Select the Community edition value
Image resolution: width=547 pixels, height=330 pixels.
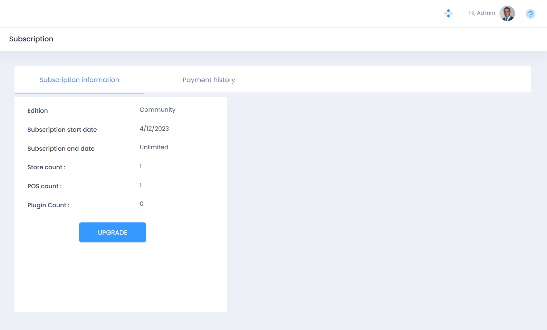(x=157, y=110)
